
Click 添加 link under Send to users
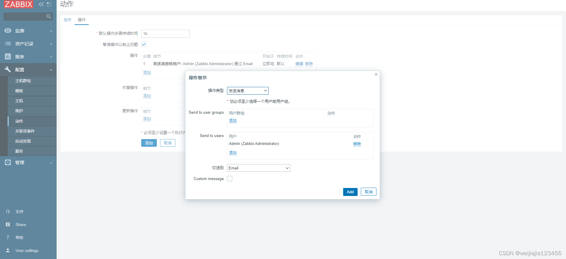pyautogui.click(x=233, y=153)
